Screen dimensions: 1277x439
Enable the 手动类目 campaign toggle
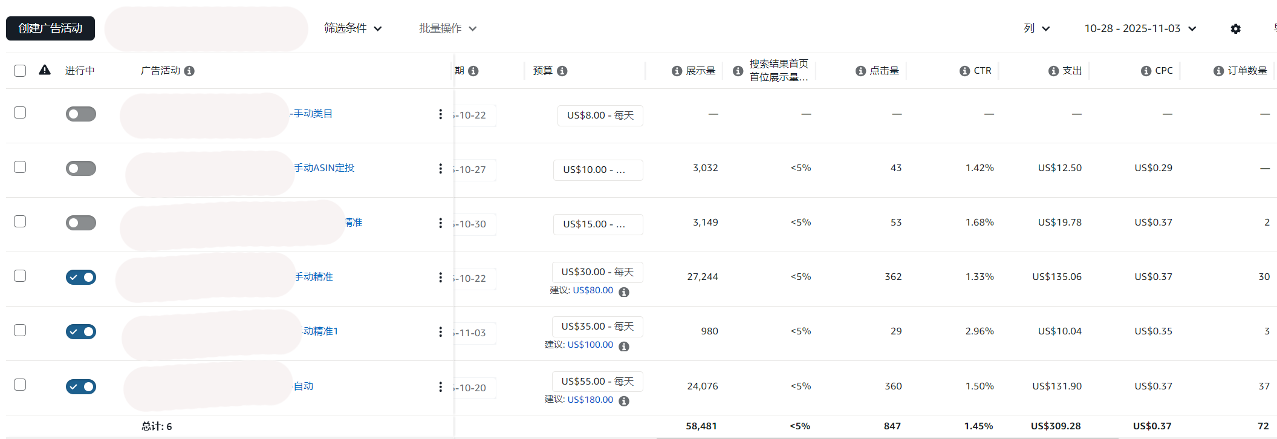point(81,114)
